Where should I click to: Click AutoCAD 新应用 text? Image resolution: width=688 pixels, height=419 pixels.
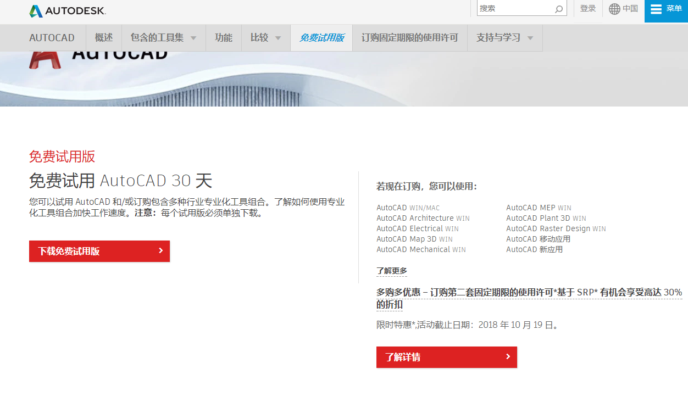coord(535,249)
